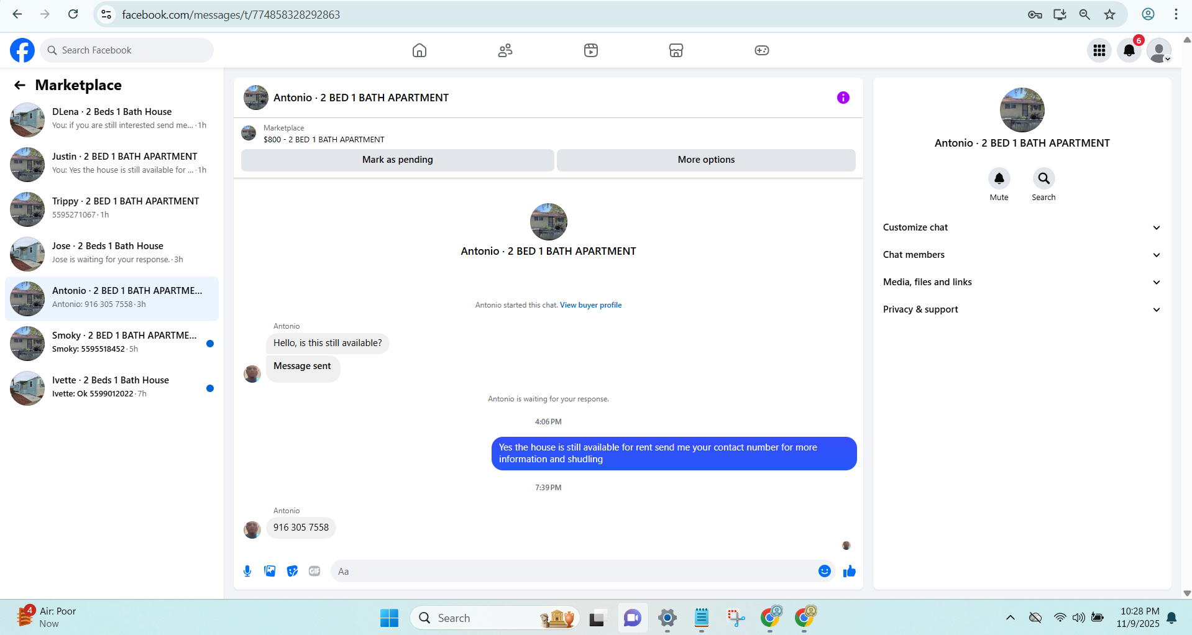Viewport: 1192px width, 635px height.
Task: Open Ivette 2 Beds 1 Bath House chat
Action: pos(112,388)
